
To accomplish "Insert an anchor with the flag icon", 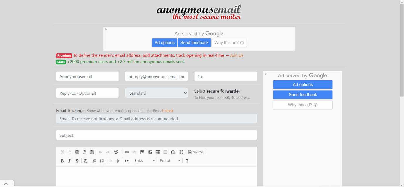I will [x=142, y=152].
